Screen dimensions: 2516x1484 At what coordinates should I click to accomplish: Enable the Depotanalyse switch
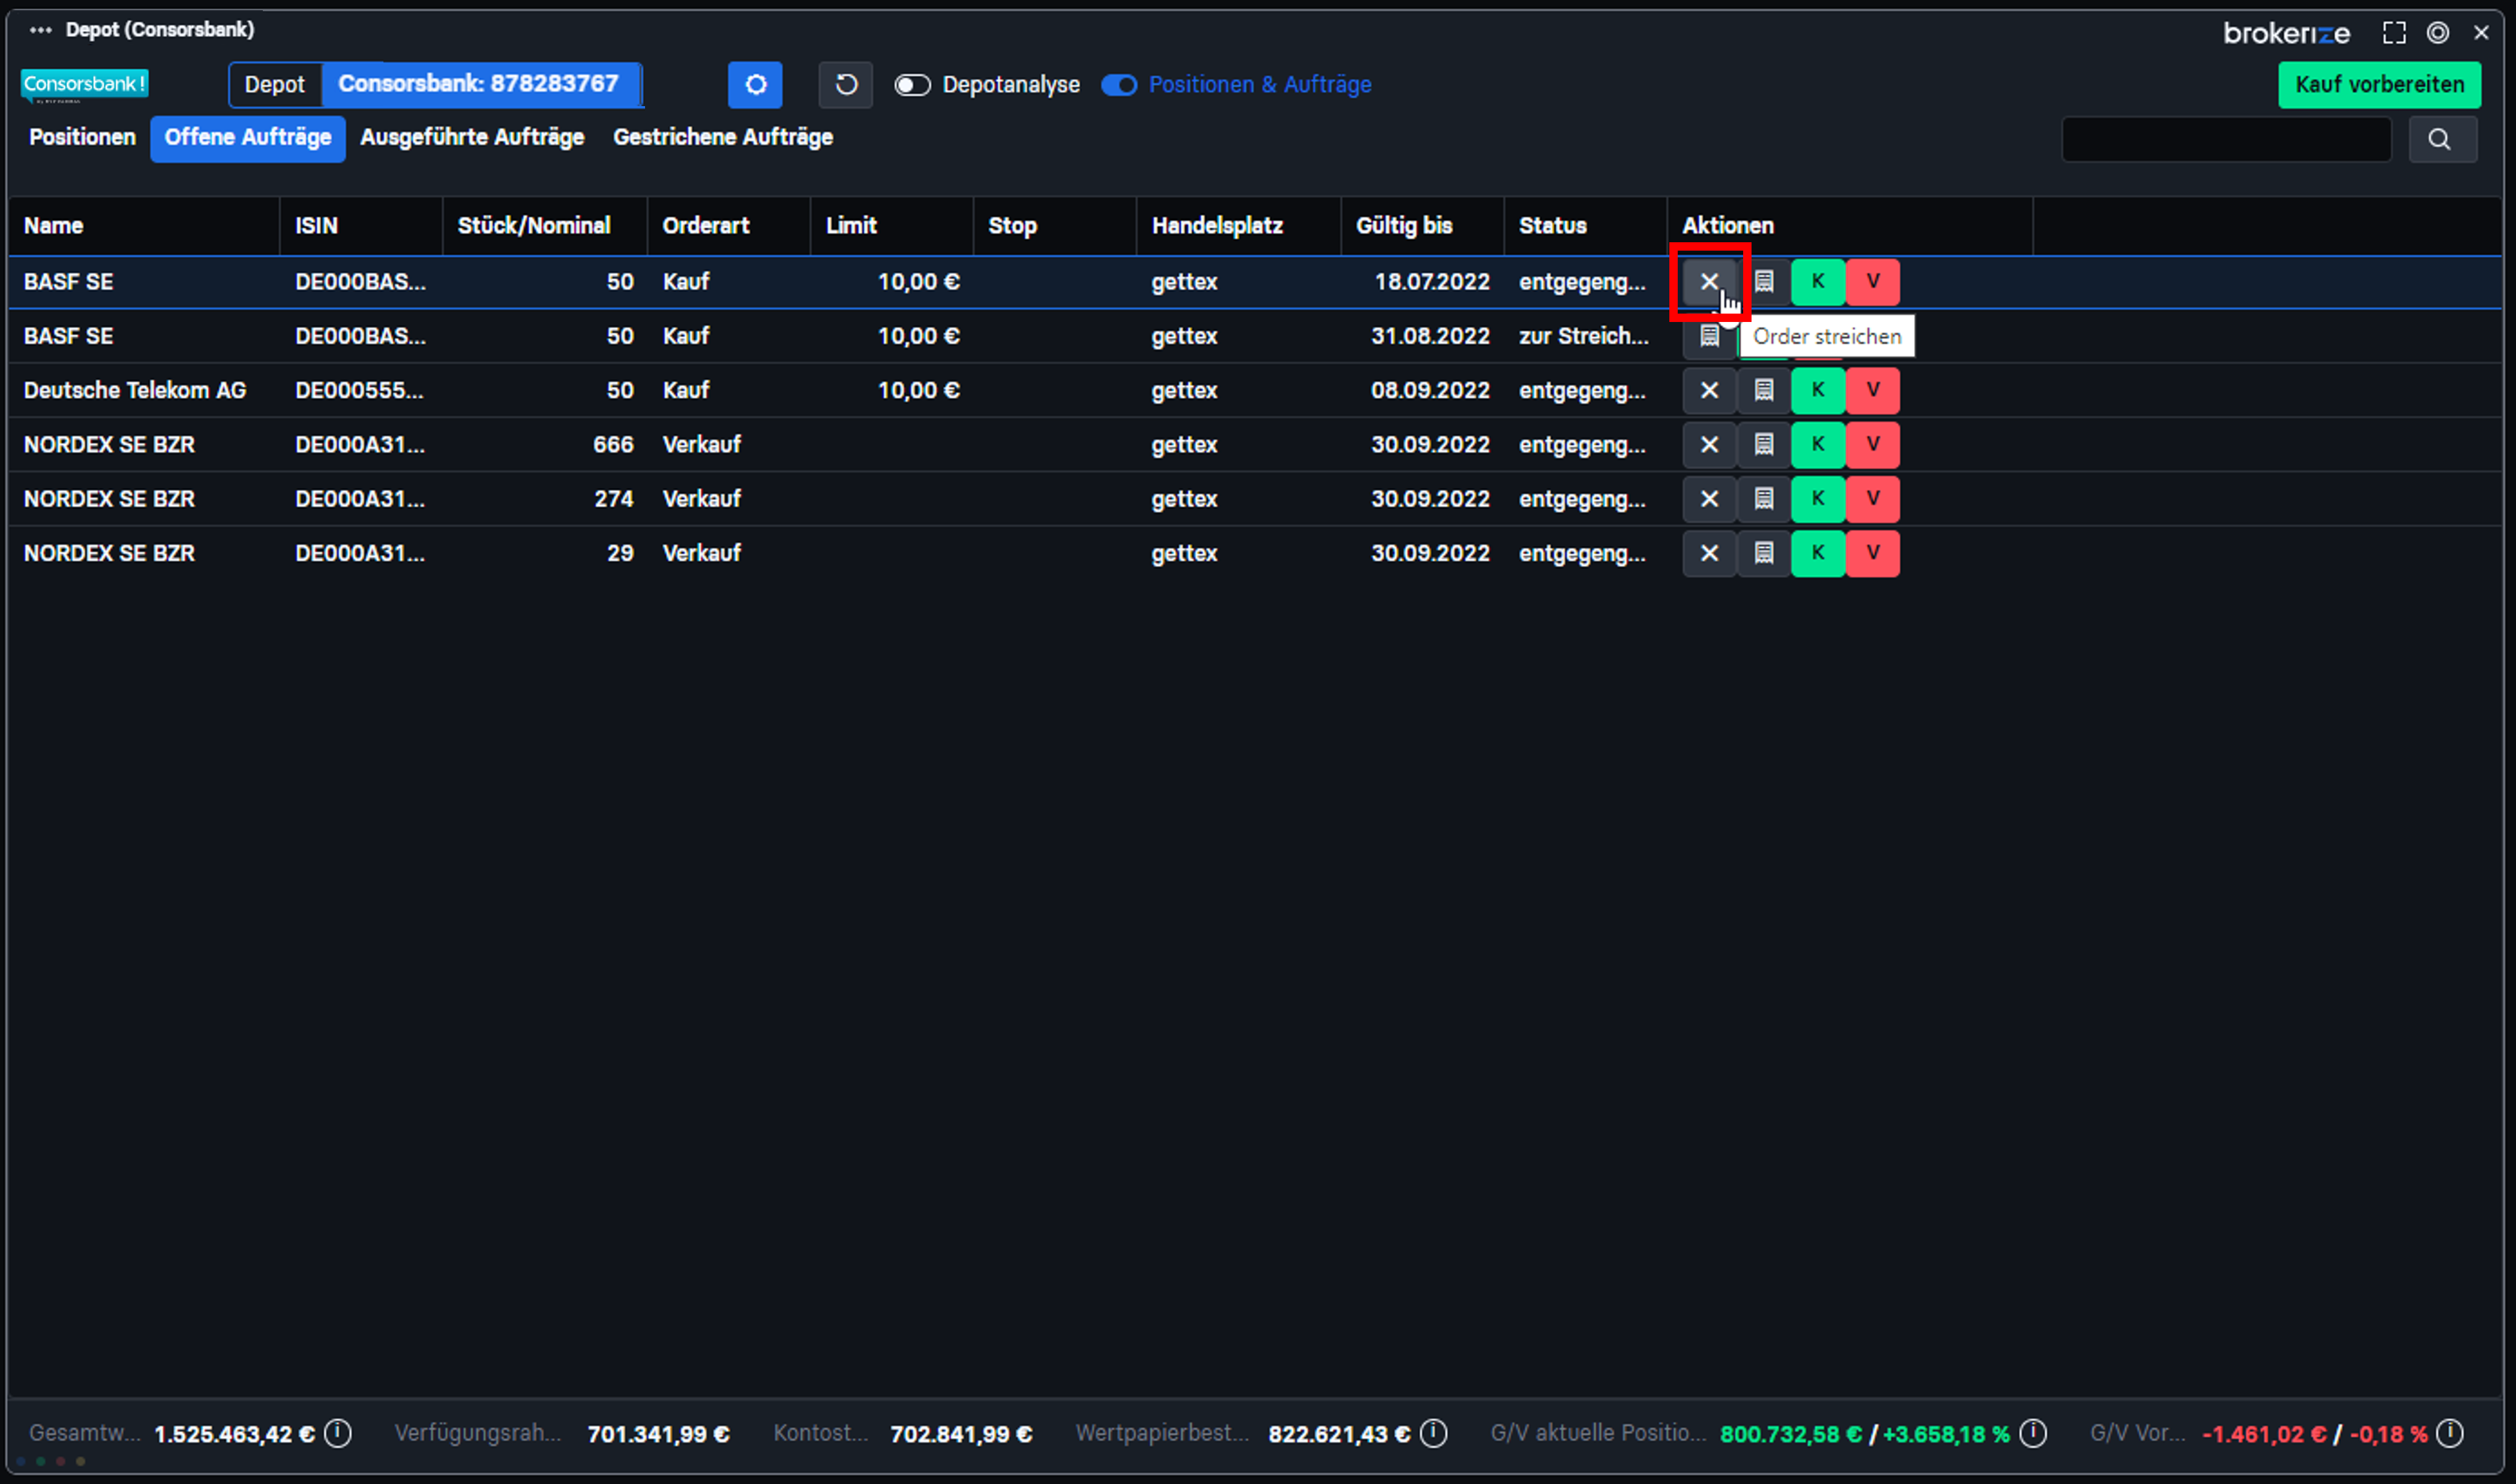click(x=911, y=85)
